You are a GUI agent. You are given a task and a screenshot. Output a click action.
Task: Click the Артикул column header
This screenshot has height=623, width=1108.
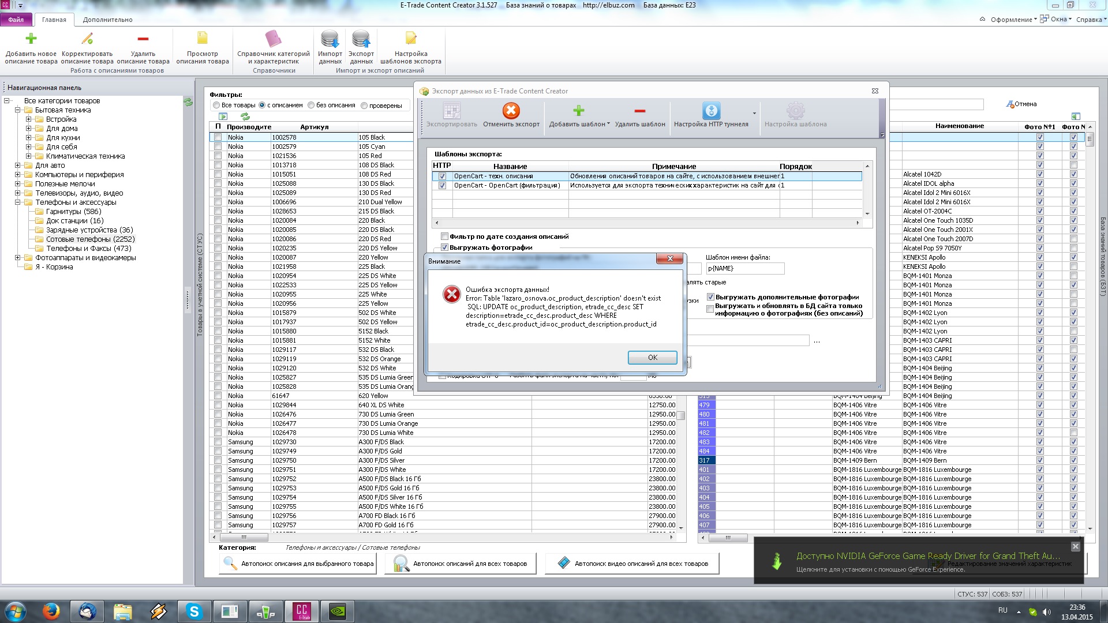[x=315, y=126]
